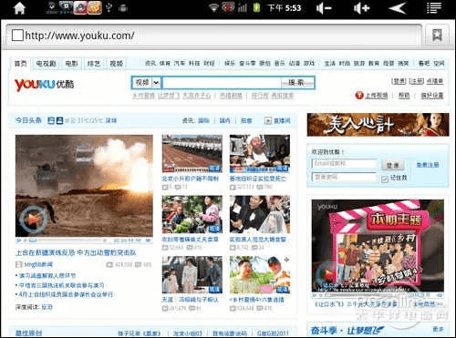Toggle the 记住我 remember-me checkbox
The height and width of the screenshot is (338, 456).
click(x=385, y=179)
